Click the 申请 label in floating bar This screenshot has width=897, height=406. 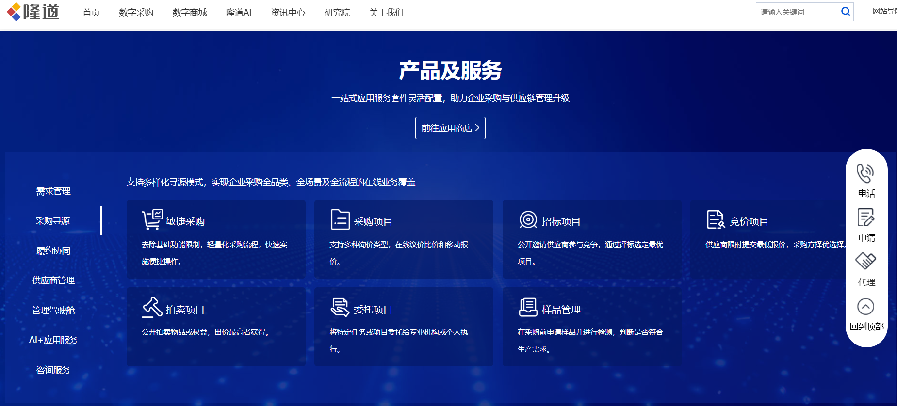click(867, 238)
